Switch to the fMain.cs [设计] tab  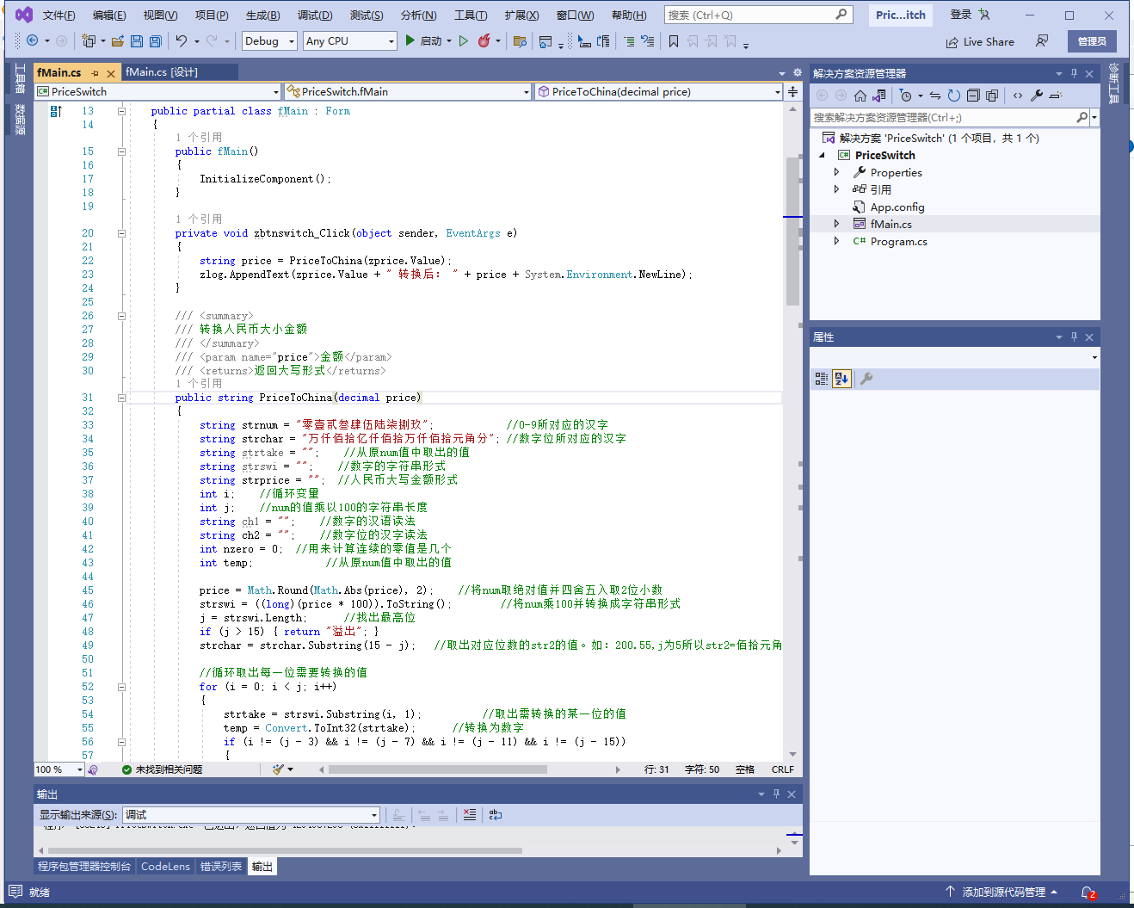[162, 72]
